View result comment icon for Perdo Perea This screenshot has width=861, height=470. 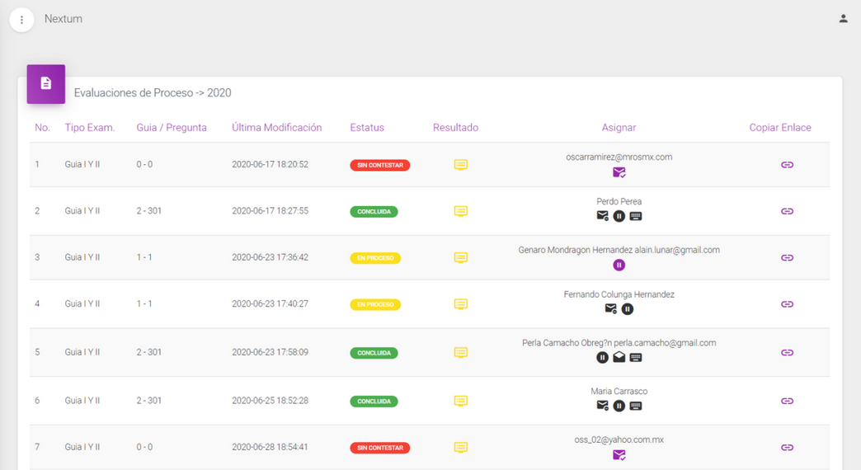point(461,211)
